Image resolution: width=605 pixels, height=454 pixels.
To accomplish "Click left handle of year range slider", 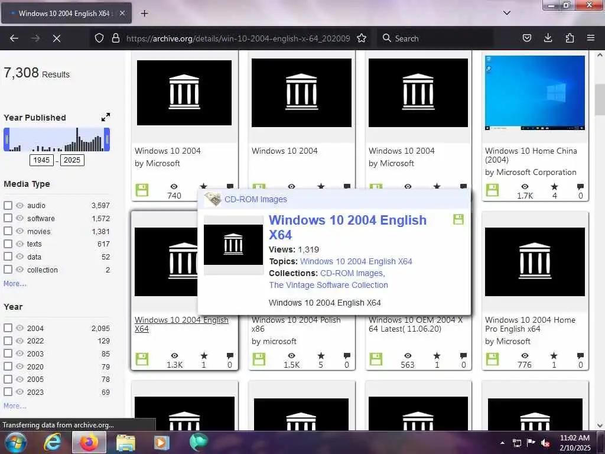I will (6, 140).
